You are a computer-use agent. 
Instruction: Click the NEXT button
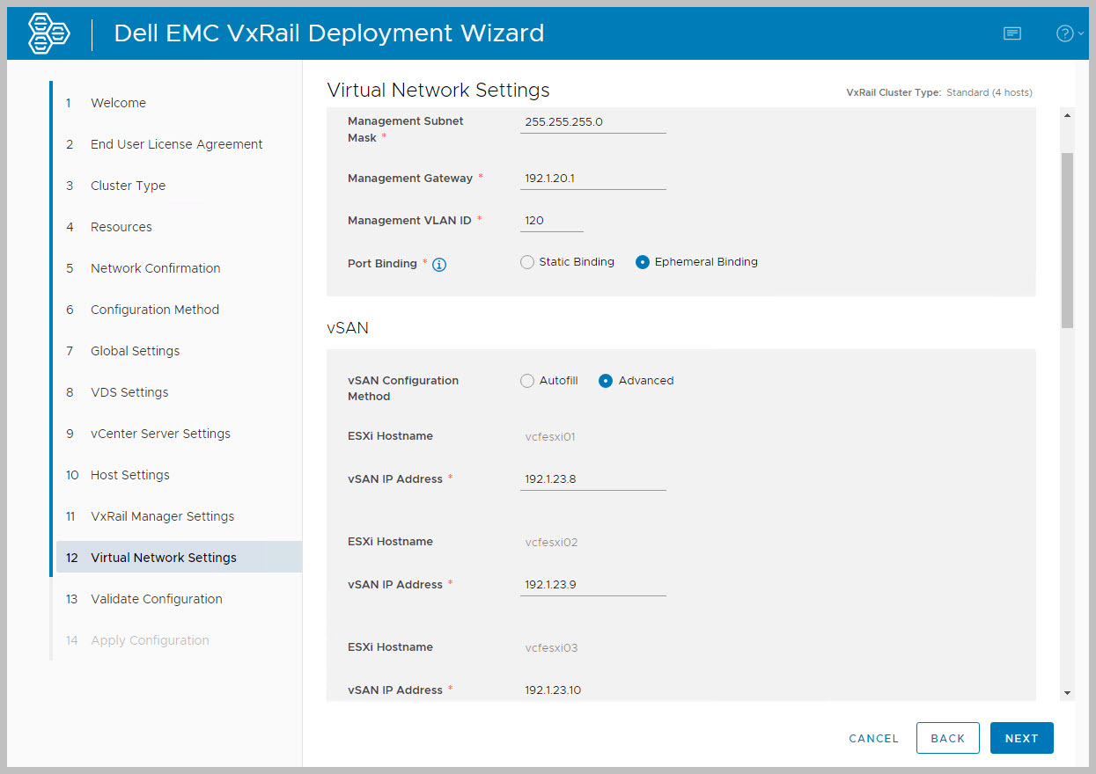coord(1021,738)
